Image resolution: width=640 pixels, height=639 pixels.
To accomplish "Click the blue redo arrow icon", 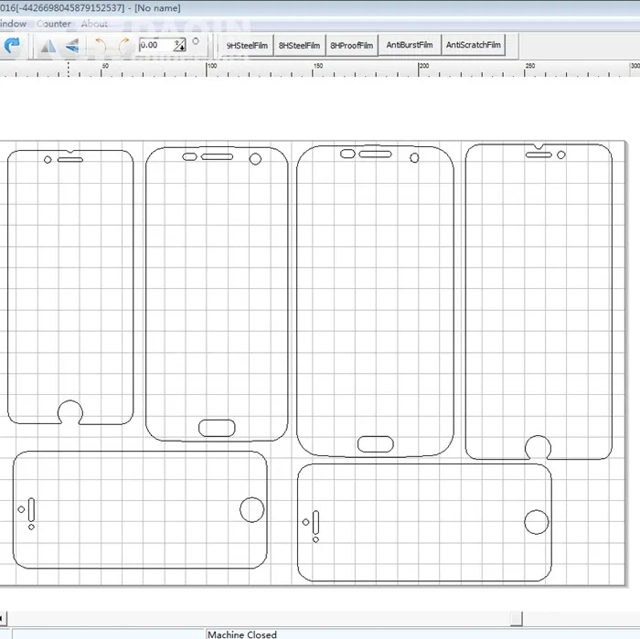I will point(12,45).
